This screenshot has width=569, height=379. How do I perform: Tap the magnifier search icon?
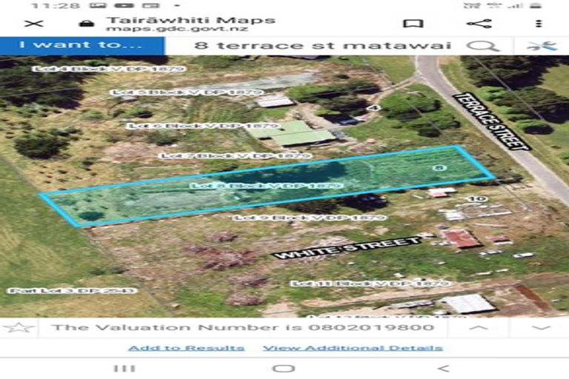tap(482, 46)
